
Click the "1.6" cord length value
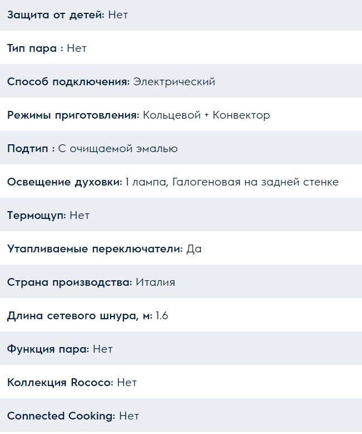(162, 316)
